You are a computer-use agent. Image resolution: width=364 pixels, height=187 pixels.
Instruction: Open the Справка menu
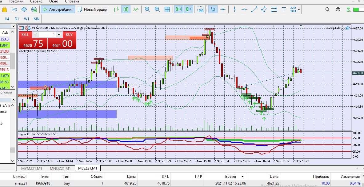click(72, 1)
